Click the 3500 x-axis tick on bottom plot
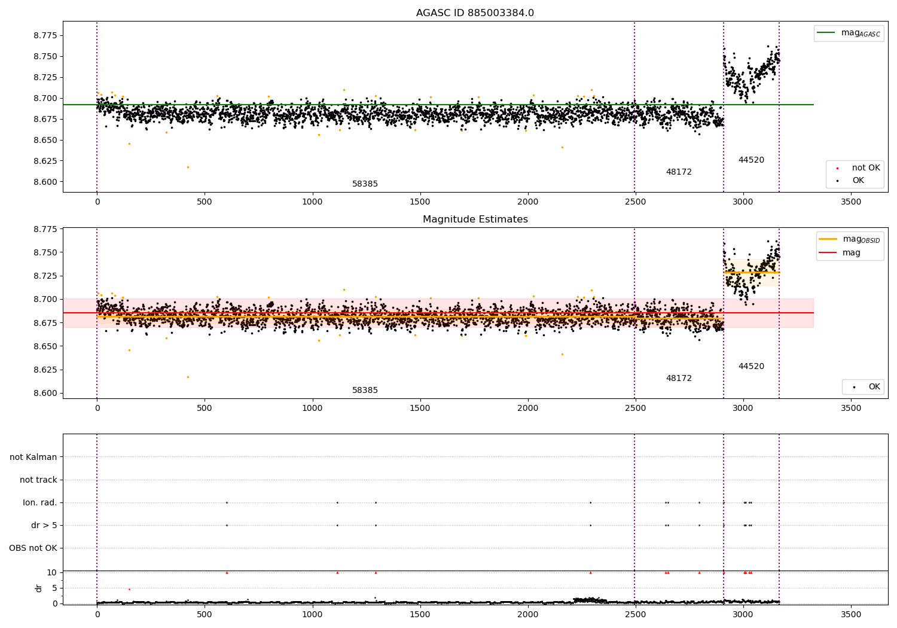The image size is (897, 628). [x=851, y=614]
